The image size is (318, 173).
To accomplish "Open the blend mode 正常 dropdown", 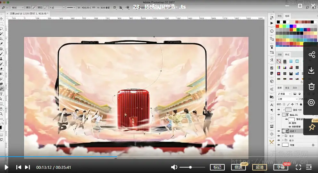I will click(288, 99).
